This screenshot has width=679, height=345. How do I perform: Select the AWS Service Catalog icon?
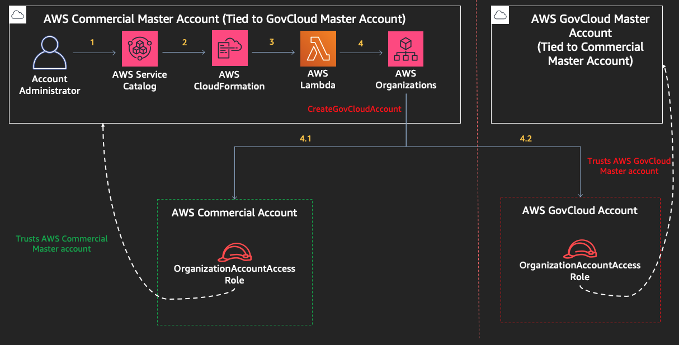pyautogui.click(x=139, y=50)
